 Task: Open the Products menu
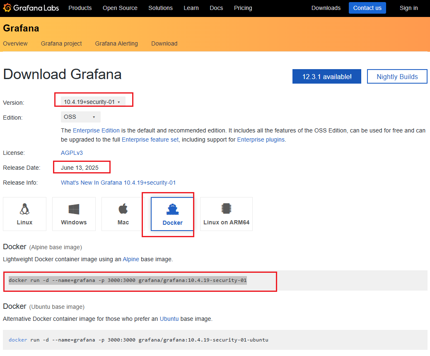80,8
